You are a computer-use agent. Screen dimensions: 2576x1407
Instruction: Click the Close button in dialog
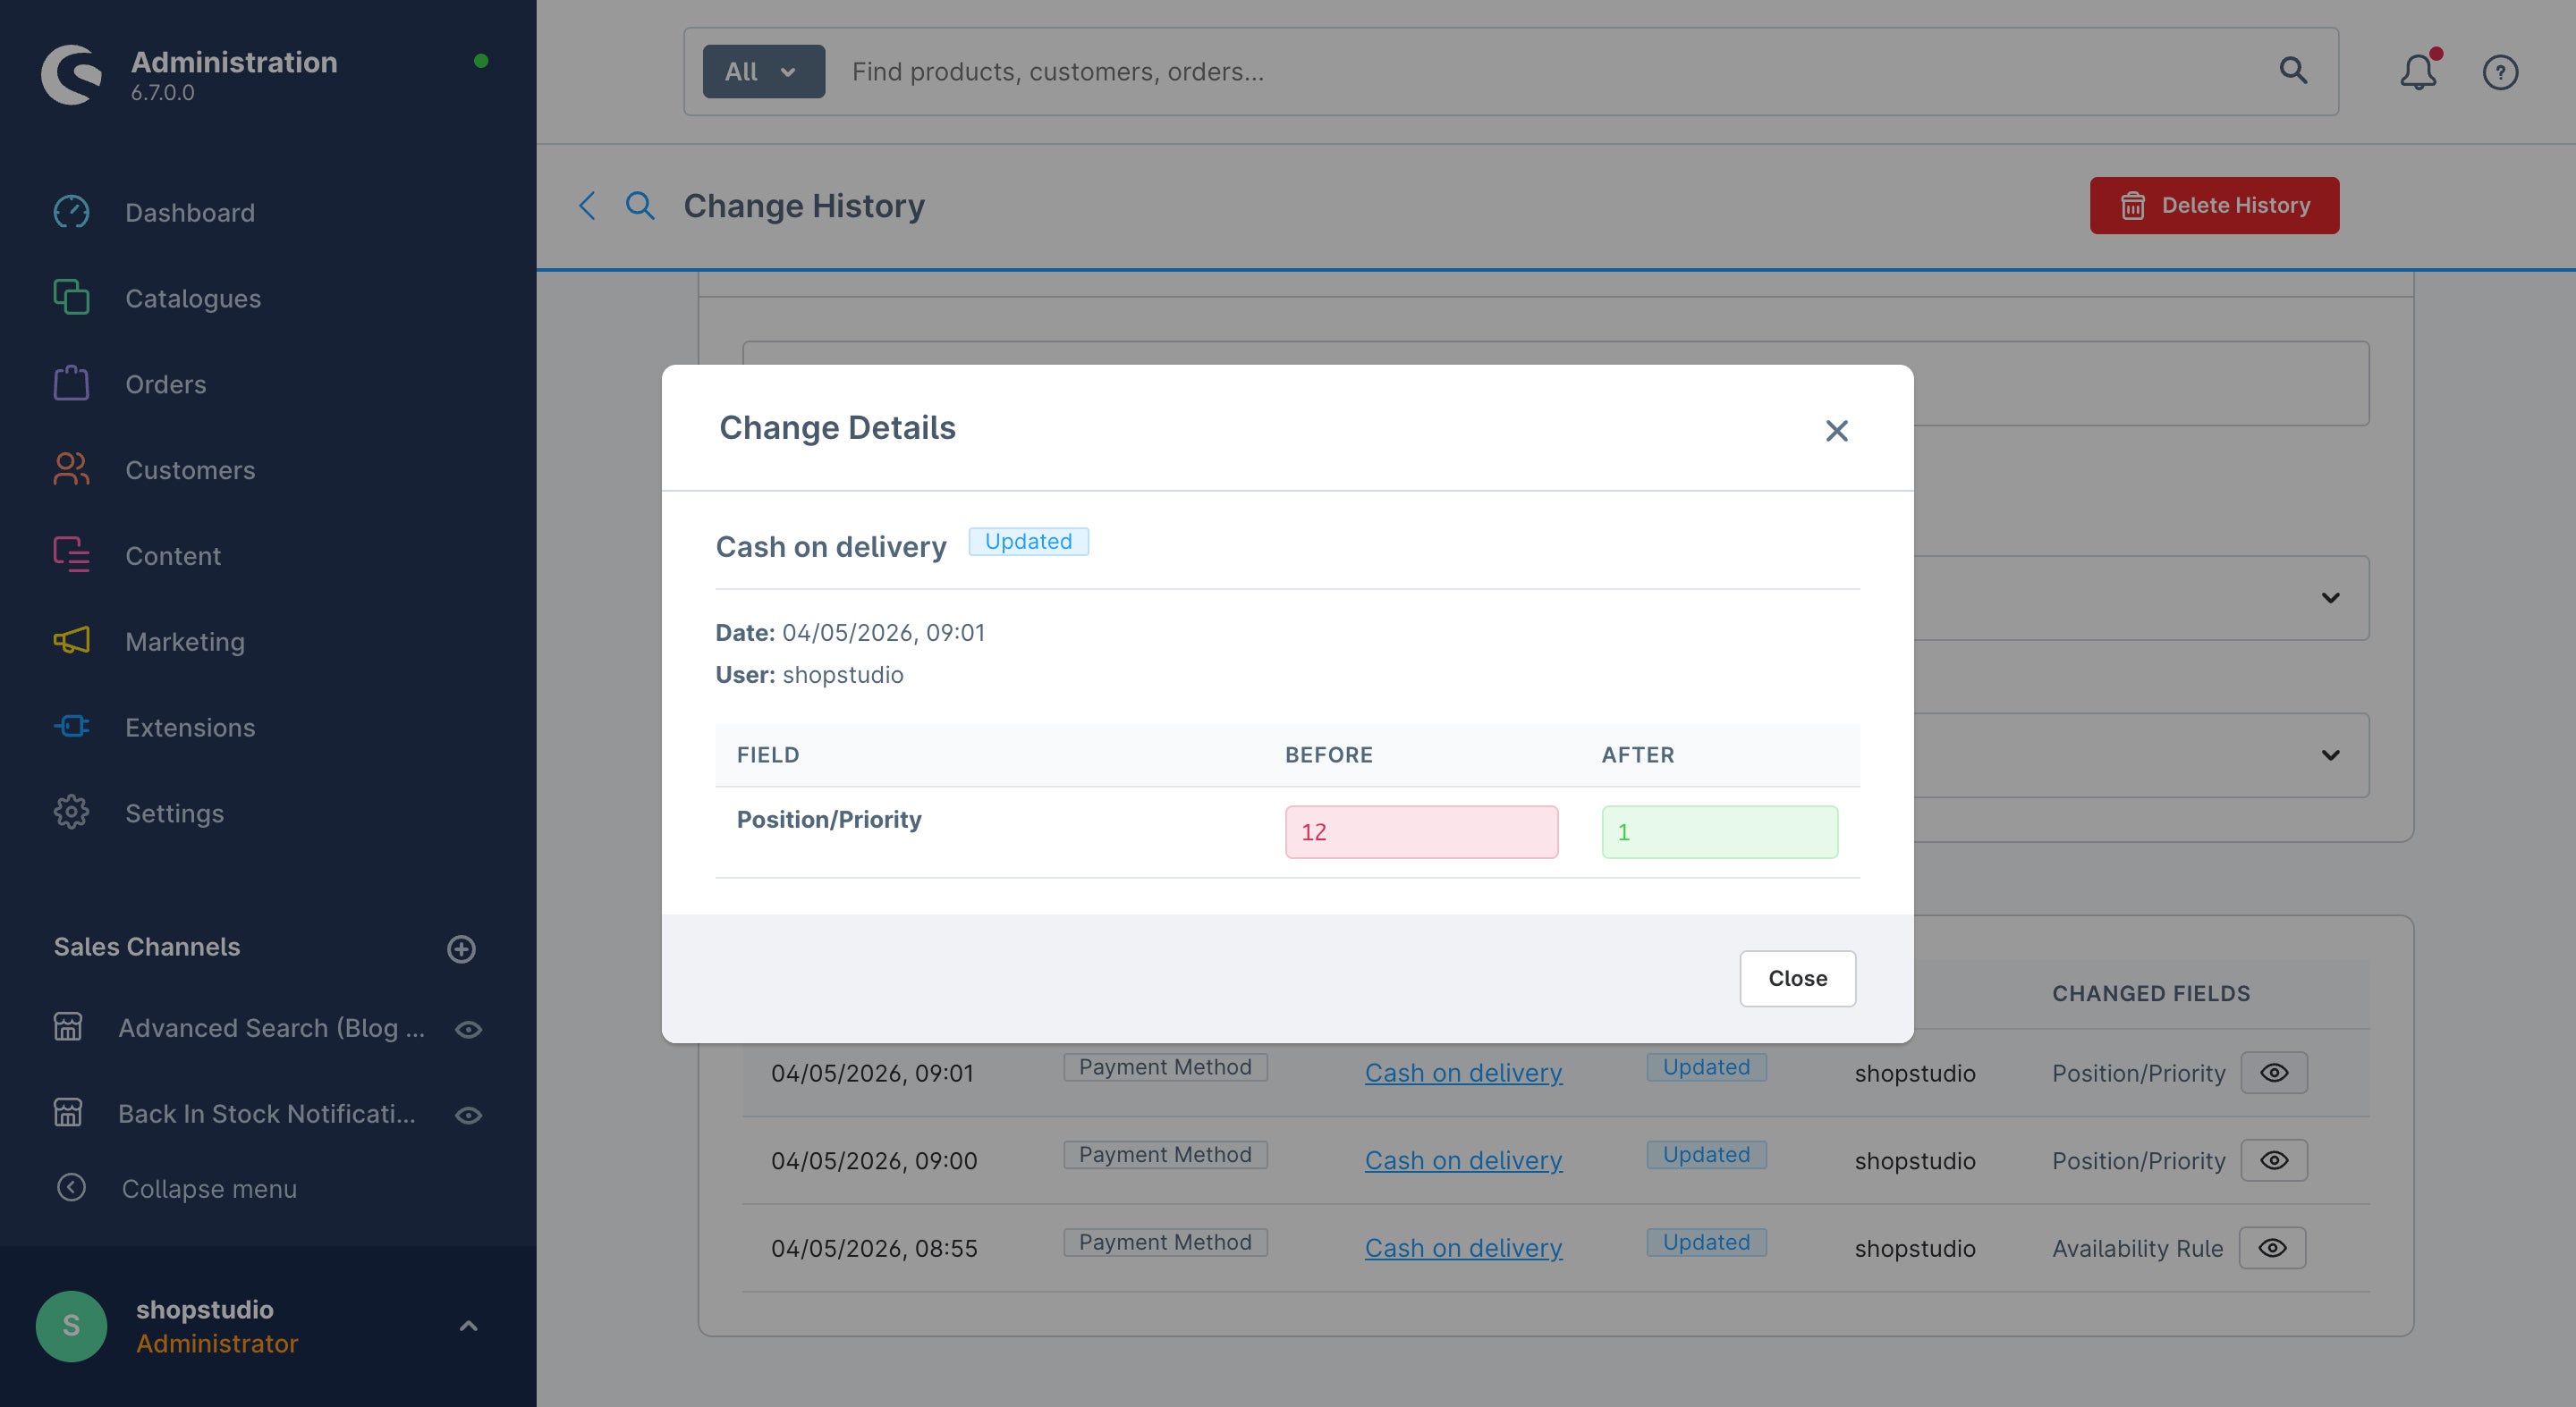coord(1797,978)
